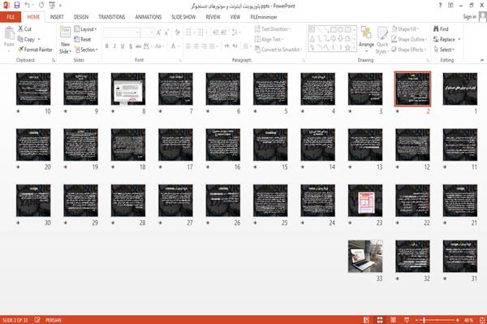Click spell check icon in status bar

coord(37,320)
